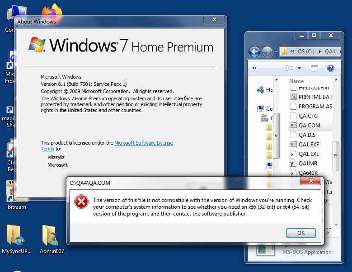This screenshot has height=272, width=352.
Task: Click the Name column header
Action: coord(296,81)
